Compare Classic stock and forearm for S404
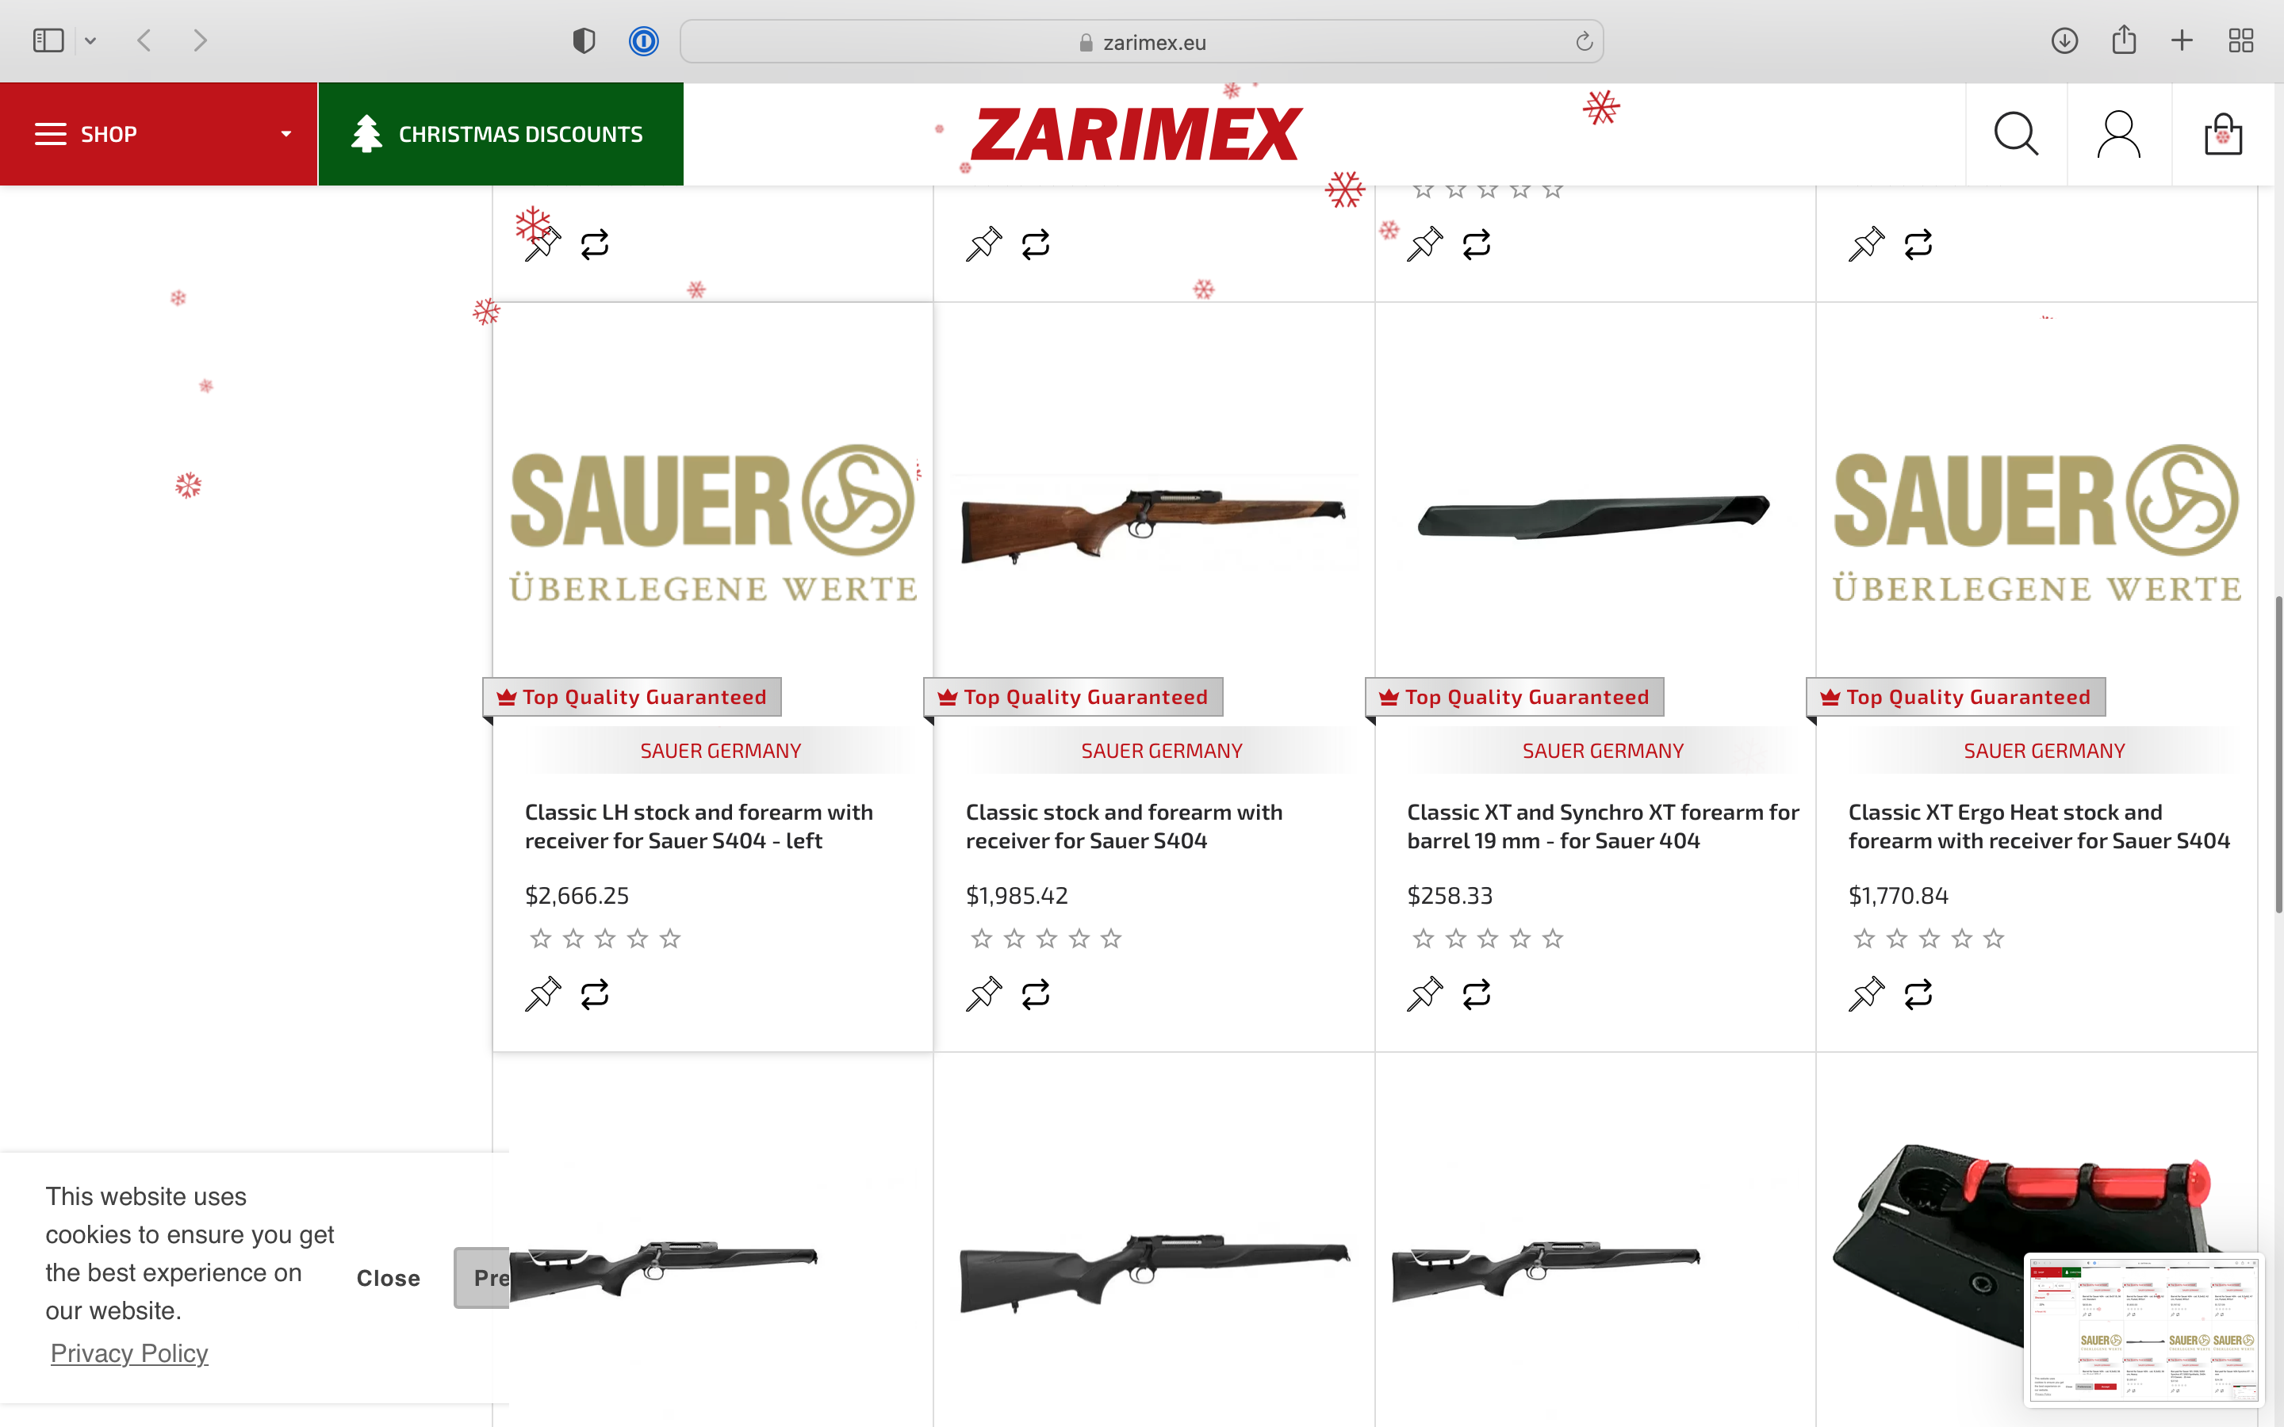The height and width of the screenshot is (1427, 2284). click(x=1036, y=994)
